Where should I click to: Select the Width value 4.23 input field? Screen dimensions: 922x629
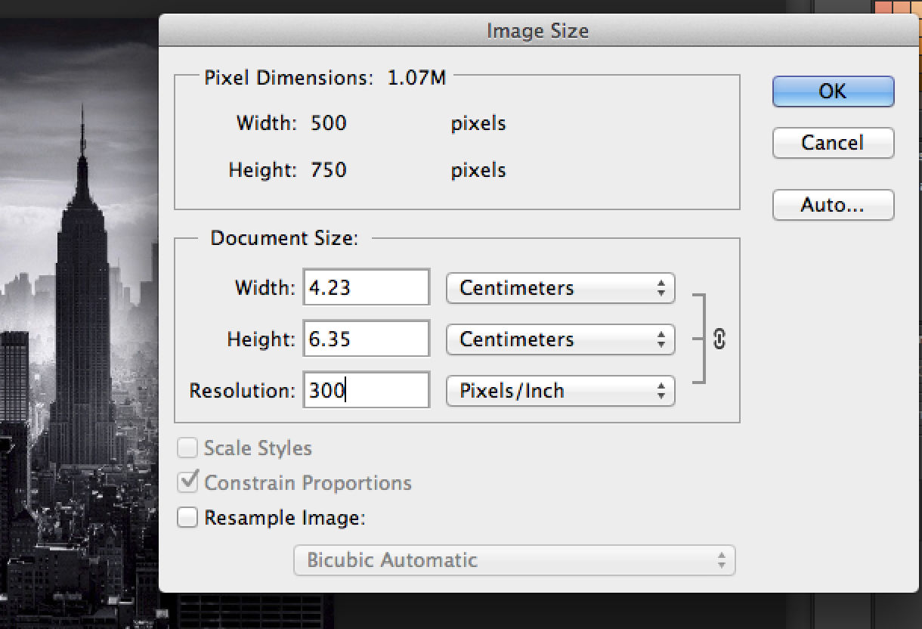[x=366, y=287]
